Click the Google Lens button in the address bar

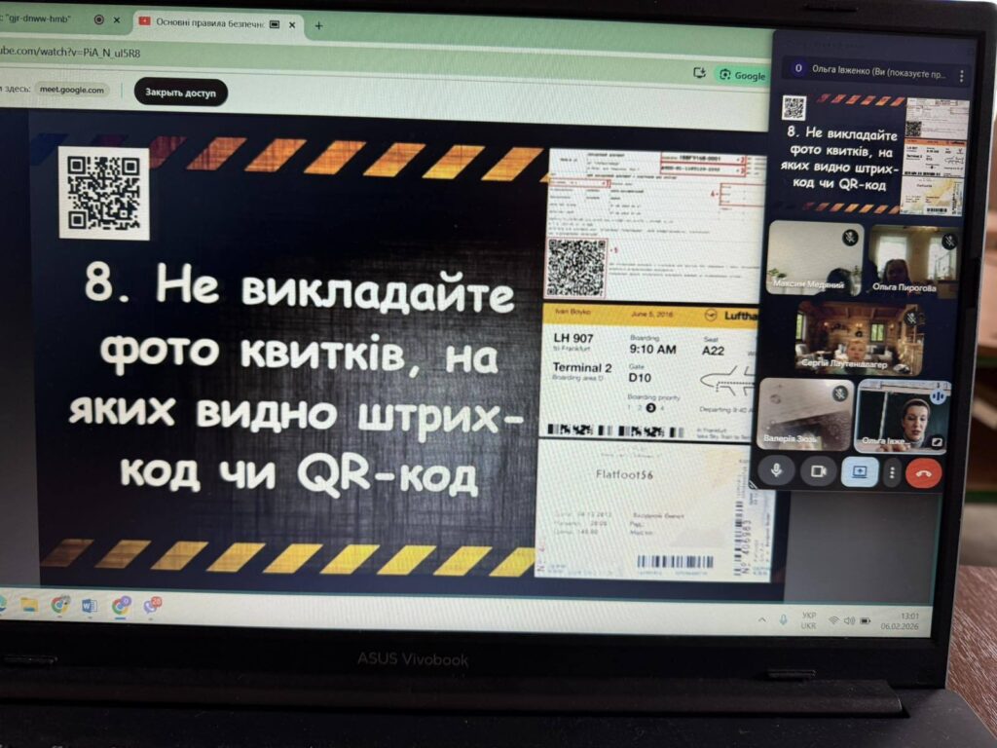tap(742, 75)
